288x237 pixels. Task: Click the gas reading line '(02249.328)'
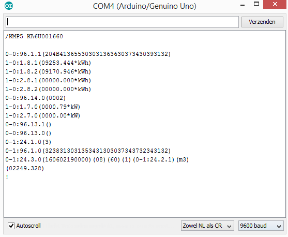[25, 168]
